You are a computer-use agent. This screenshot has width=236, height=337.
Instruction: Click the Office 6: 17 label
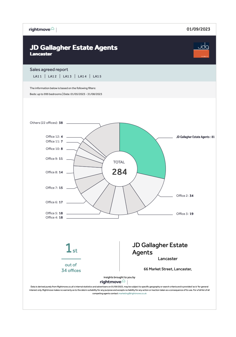[54, 202]
